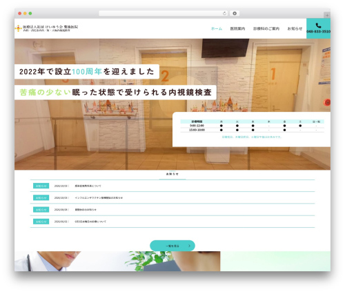Click the phone number 048-833-3510
Screen dimensions: 345x292
(x=318, y=31)
